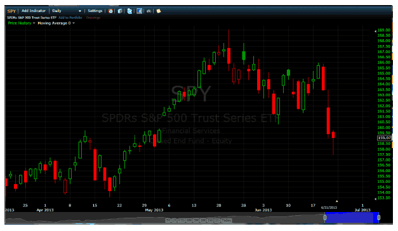Click the alarm clock alert icon
Image resolution: width=398 pixels, height=231 pixels.
pos(110,11)
